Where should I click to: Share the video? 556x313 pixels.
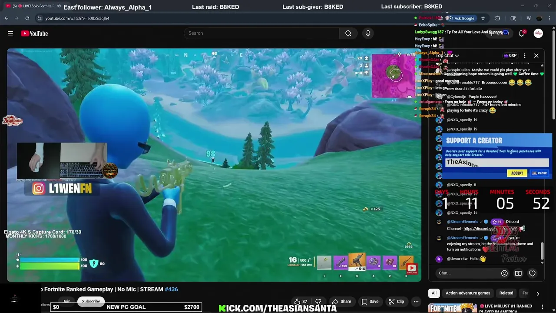(341, 301)
